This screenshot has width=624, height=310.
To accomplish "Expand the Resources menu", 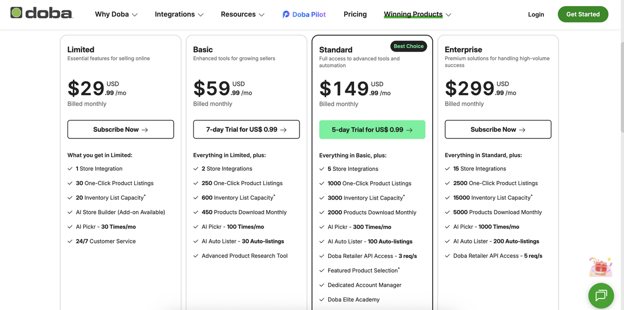I will click(x=242, y=14).
